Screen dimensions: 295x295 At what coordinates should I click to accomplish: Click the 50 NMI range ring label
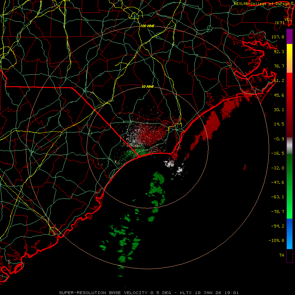147,87
